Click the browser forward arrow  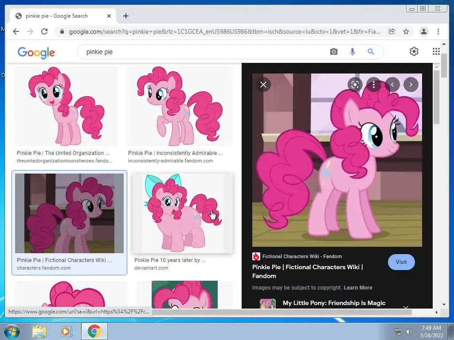coord(30,31)
